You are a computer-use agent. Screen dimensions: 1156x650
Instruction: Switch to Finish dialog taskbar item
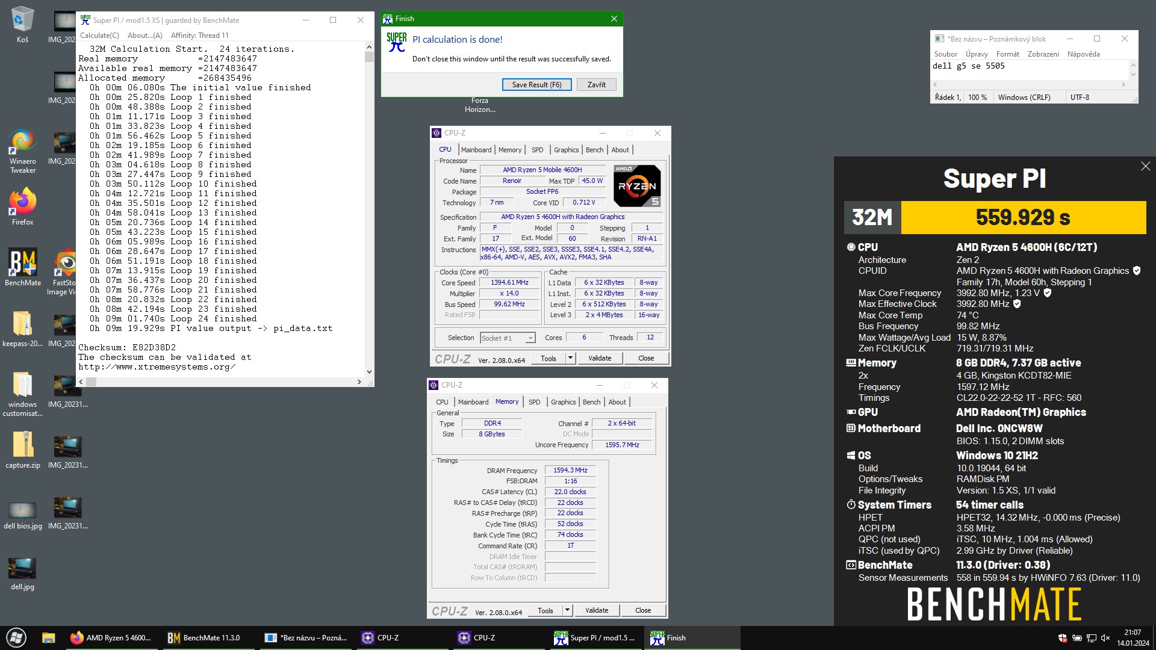pos(692,638)
